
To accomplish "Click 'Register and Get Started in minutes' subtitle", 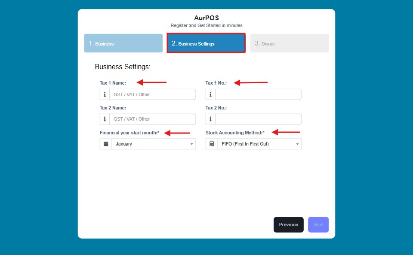I will (x=206, y=25).
